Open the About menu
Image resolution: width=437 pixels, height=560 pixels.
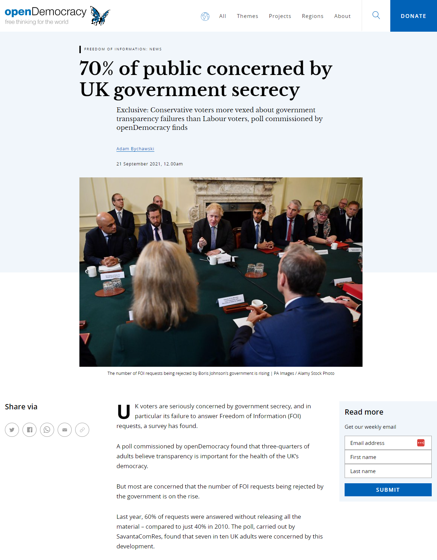pos(343,16)
